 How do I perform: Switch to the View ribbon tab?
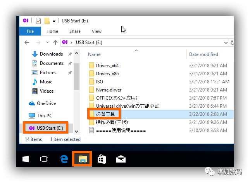coord(97,31)
